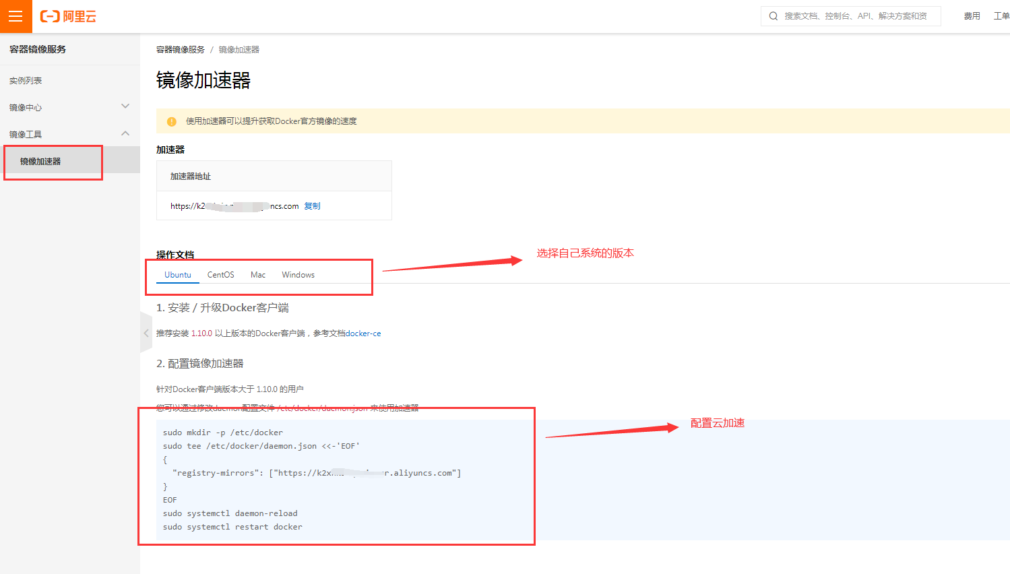Open the 费用 menu in the top bar

(972, 15)
